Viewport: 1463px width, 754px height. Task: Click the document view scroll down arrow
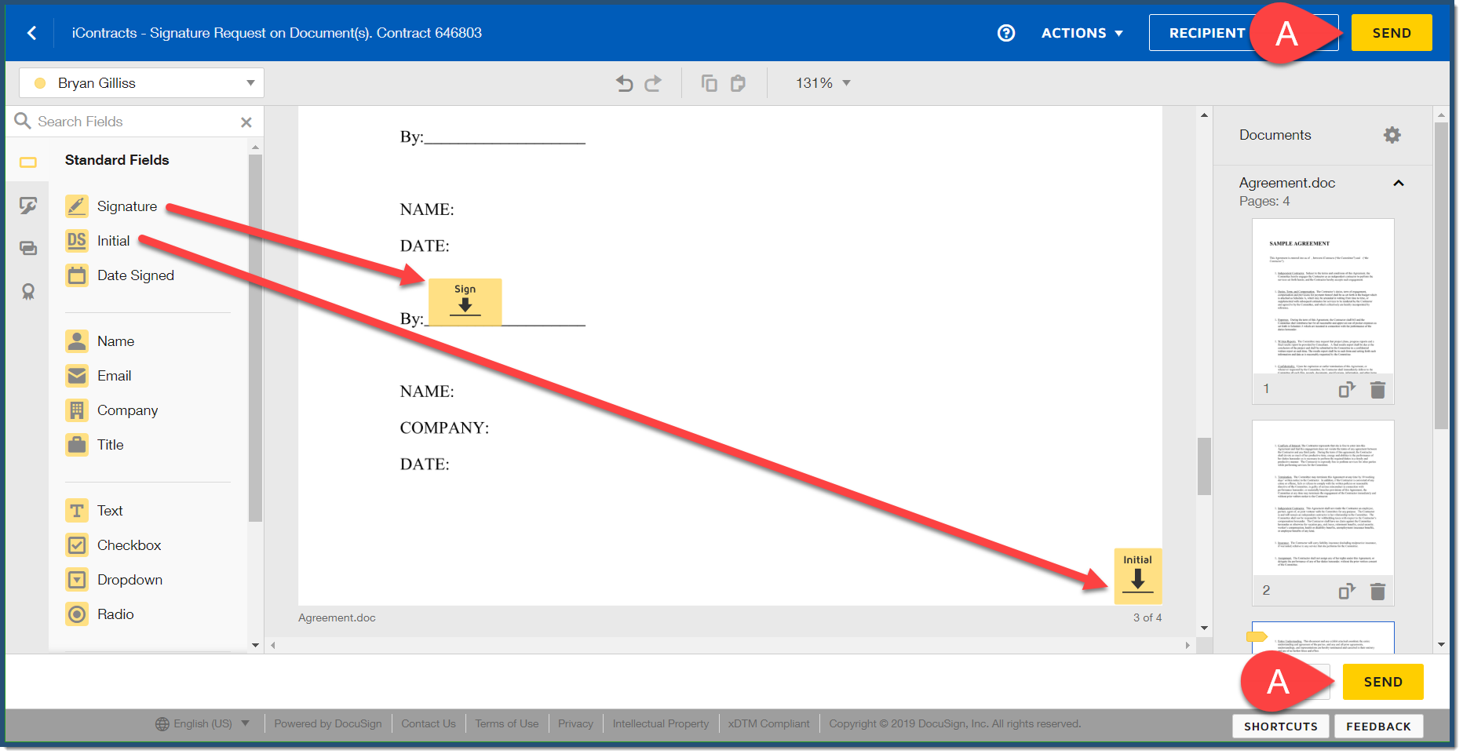[1204, 628]
